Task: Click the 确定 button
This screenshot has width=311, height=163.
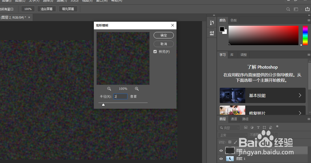Action: 164,35
